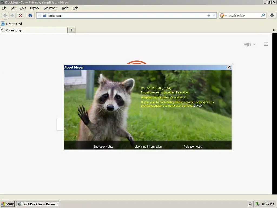The image size is (277, 208).
Task: Open Release notes link
Action: pos(193,147)
